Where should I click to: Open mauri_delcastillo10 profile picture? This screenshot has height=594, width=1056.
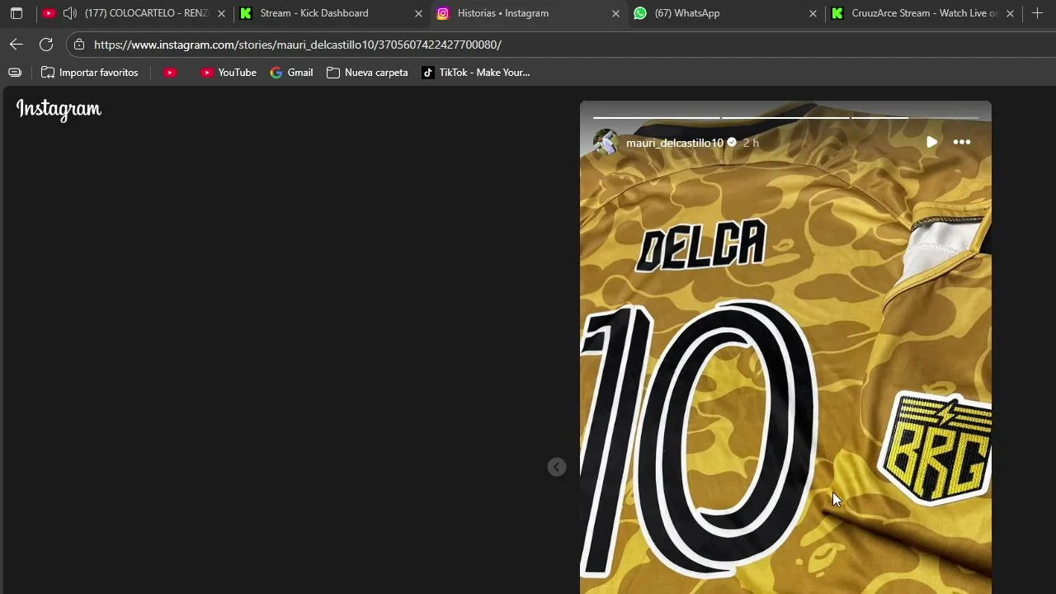click(x=606, y=143)
